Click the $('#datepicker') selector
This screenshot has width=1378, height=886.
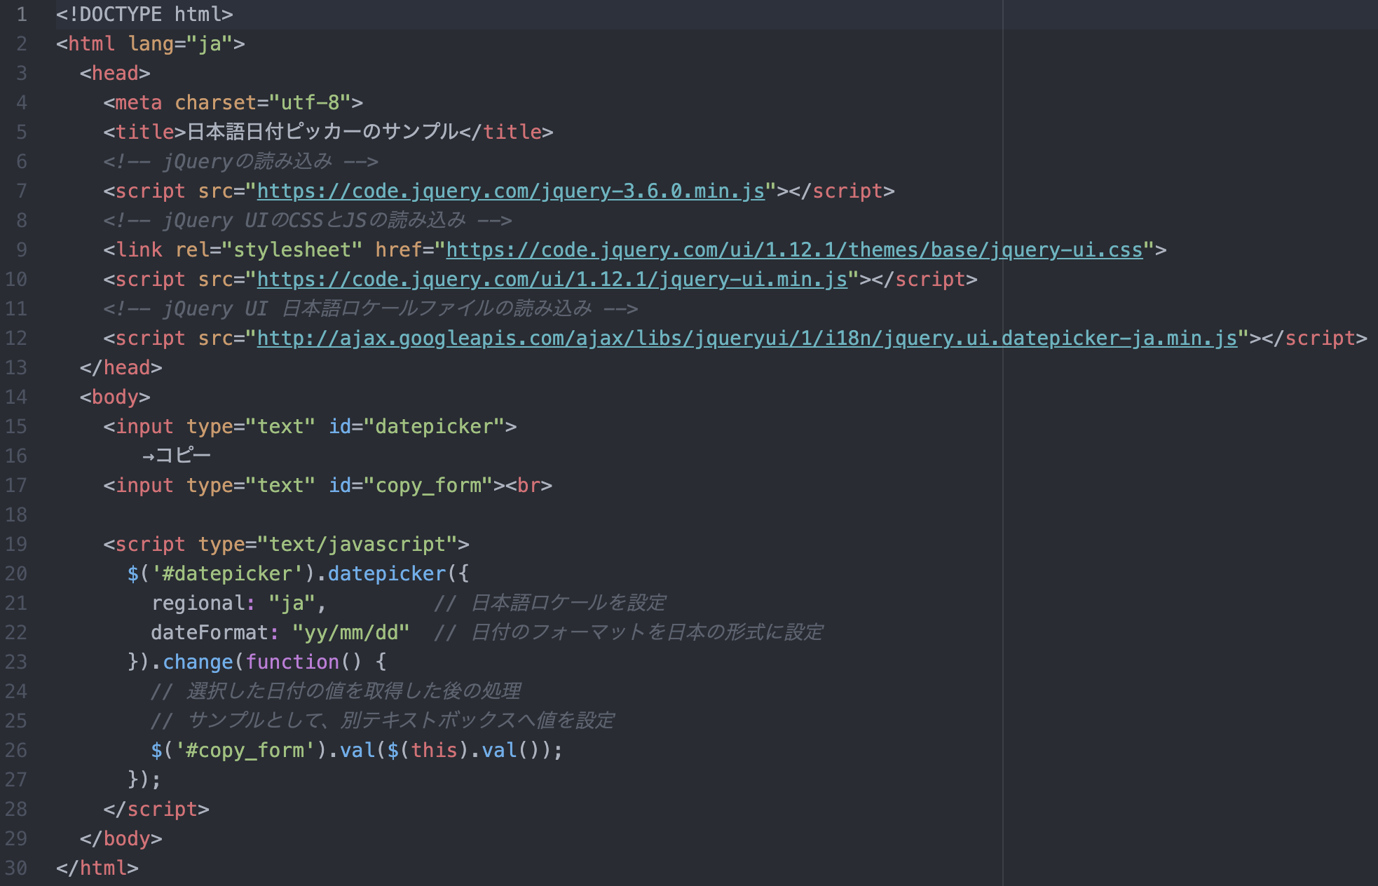point(221,573)
